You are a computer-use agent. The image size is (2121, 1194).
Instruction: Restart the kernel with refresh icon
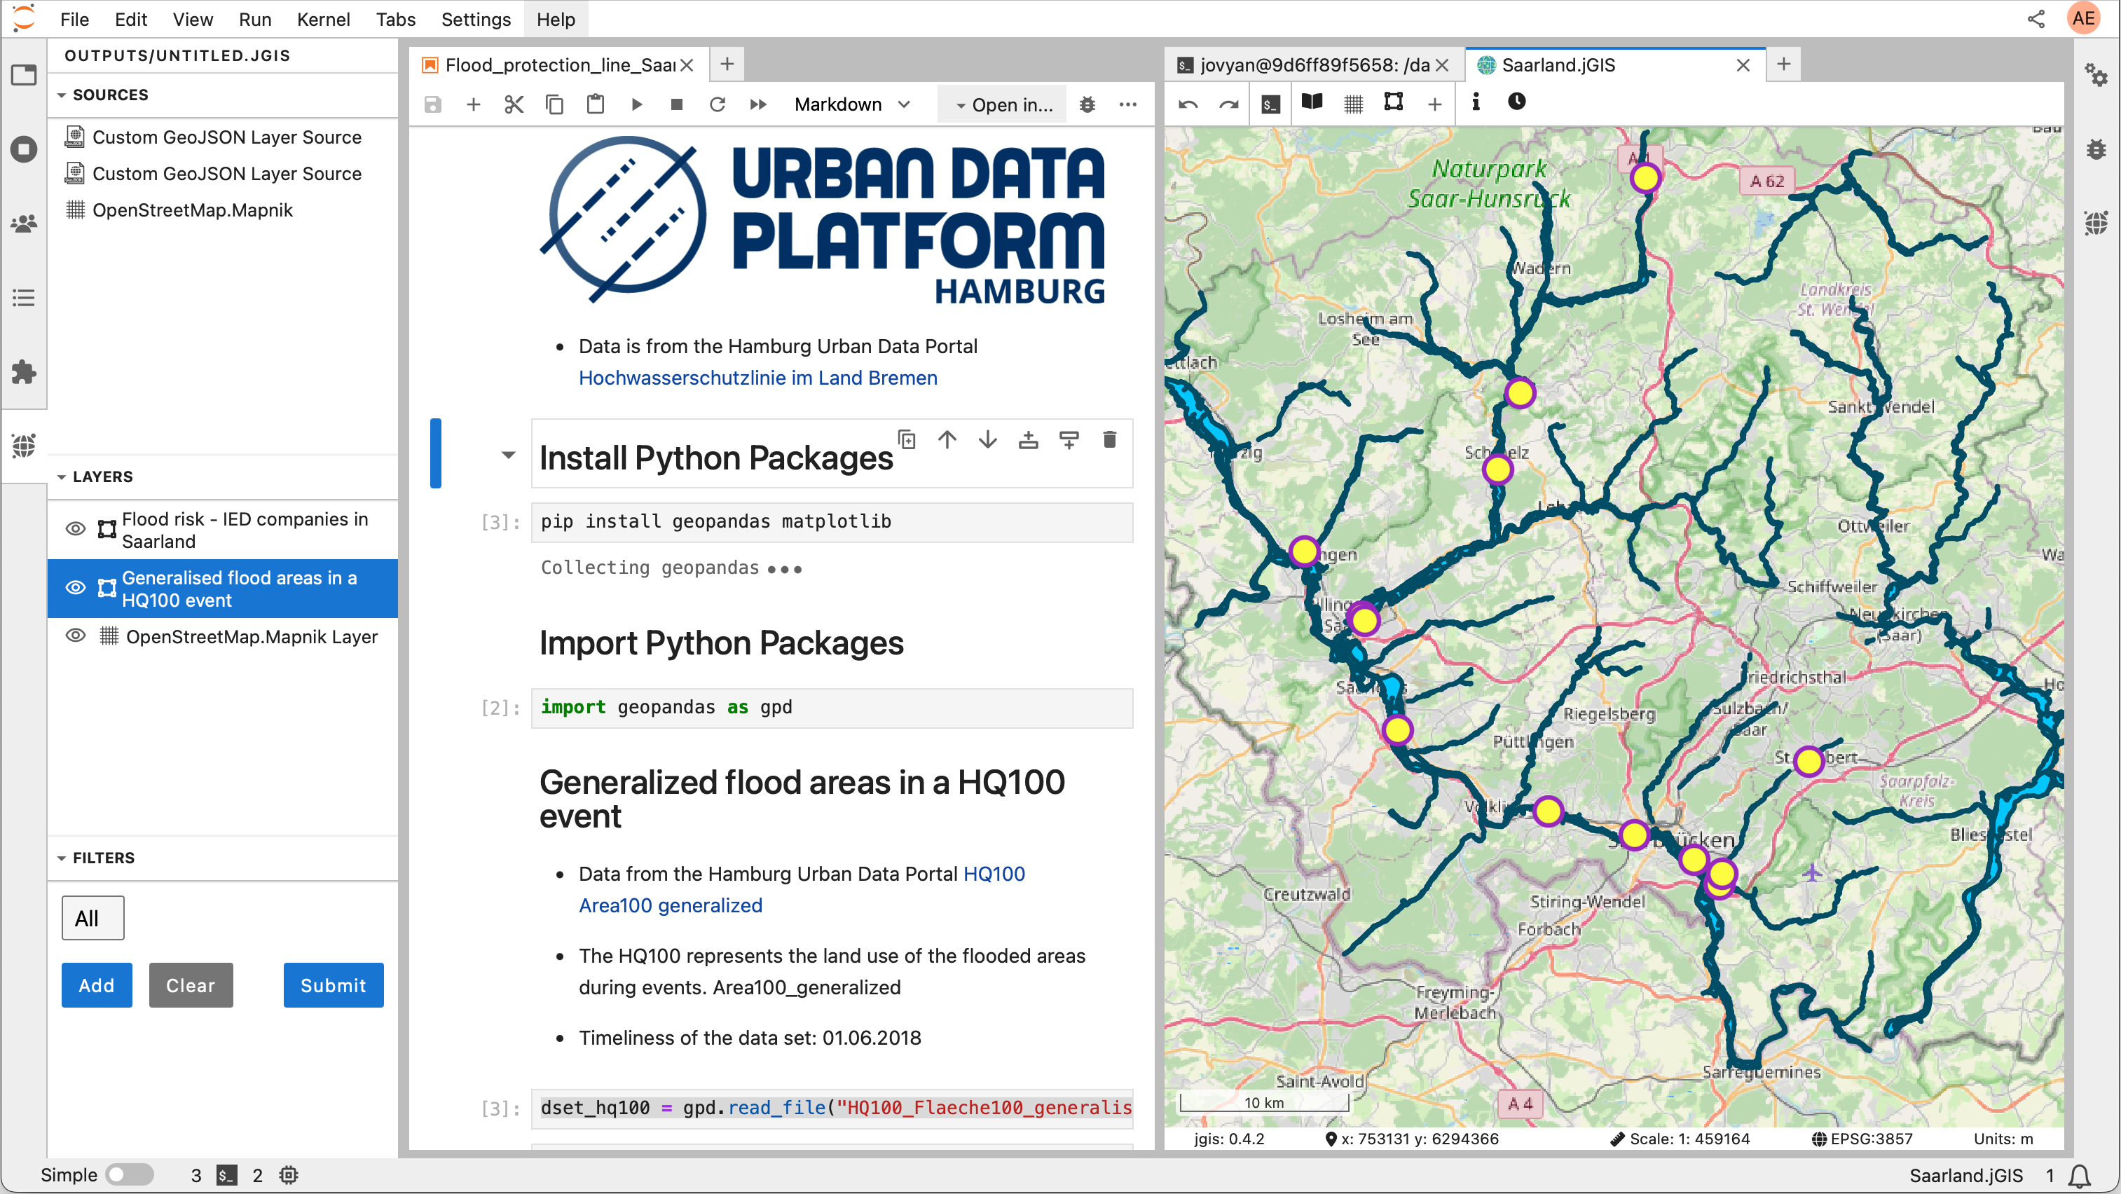click(x=717, y=104)
